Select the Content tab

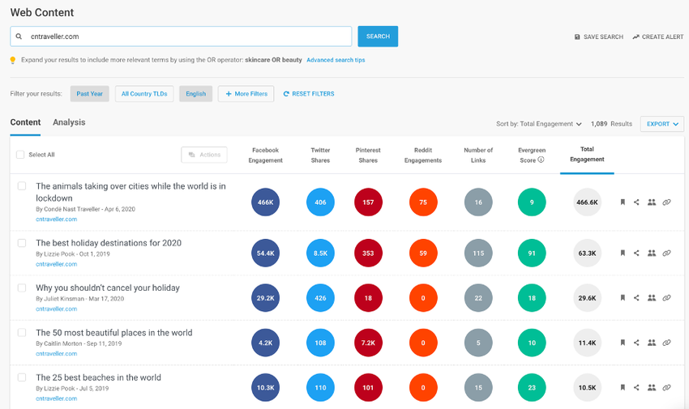tap(25, 122)
